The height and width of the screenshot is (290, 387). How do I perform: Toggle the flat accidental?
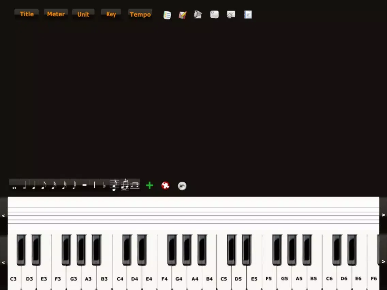pos(104,185)
